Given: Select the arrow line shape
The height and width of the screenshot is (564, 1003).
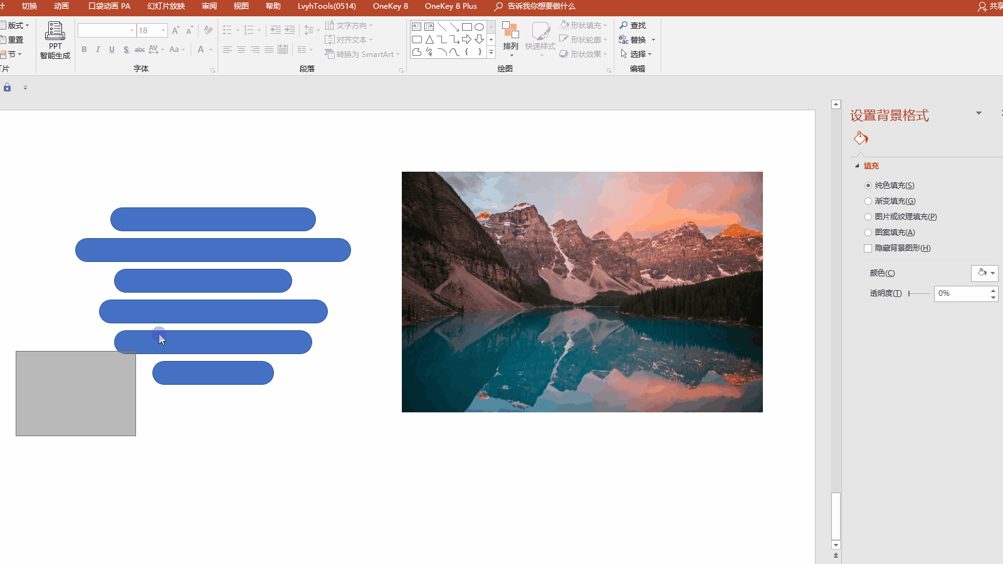Looking at the screenshot, I should point(454,27).
